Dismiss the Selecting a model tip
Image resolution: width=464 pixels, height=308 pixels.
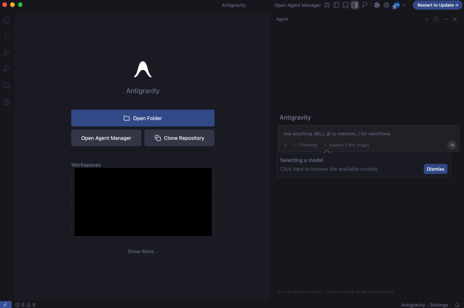[x=435, y=169]
